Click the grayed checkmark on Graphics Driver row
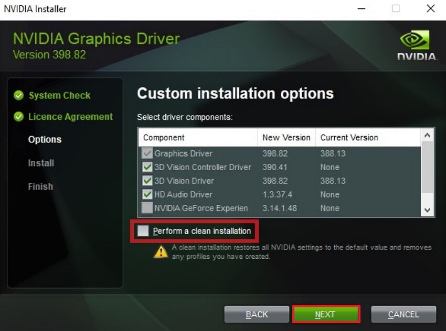 (147, 153)
